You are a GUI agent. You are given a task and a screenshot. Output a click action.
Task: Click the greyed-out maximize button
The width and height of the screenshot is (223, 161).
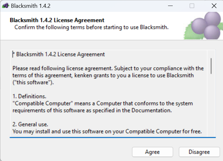click(x=192, y=6)
